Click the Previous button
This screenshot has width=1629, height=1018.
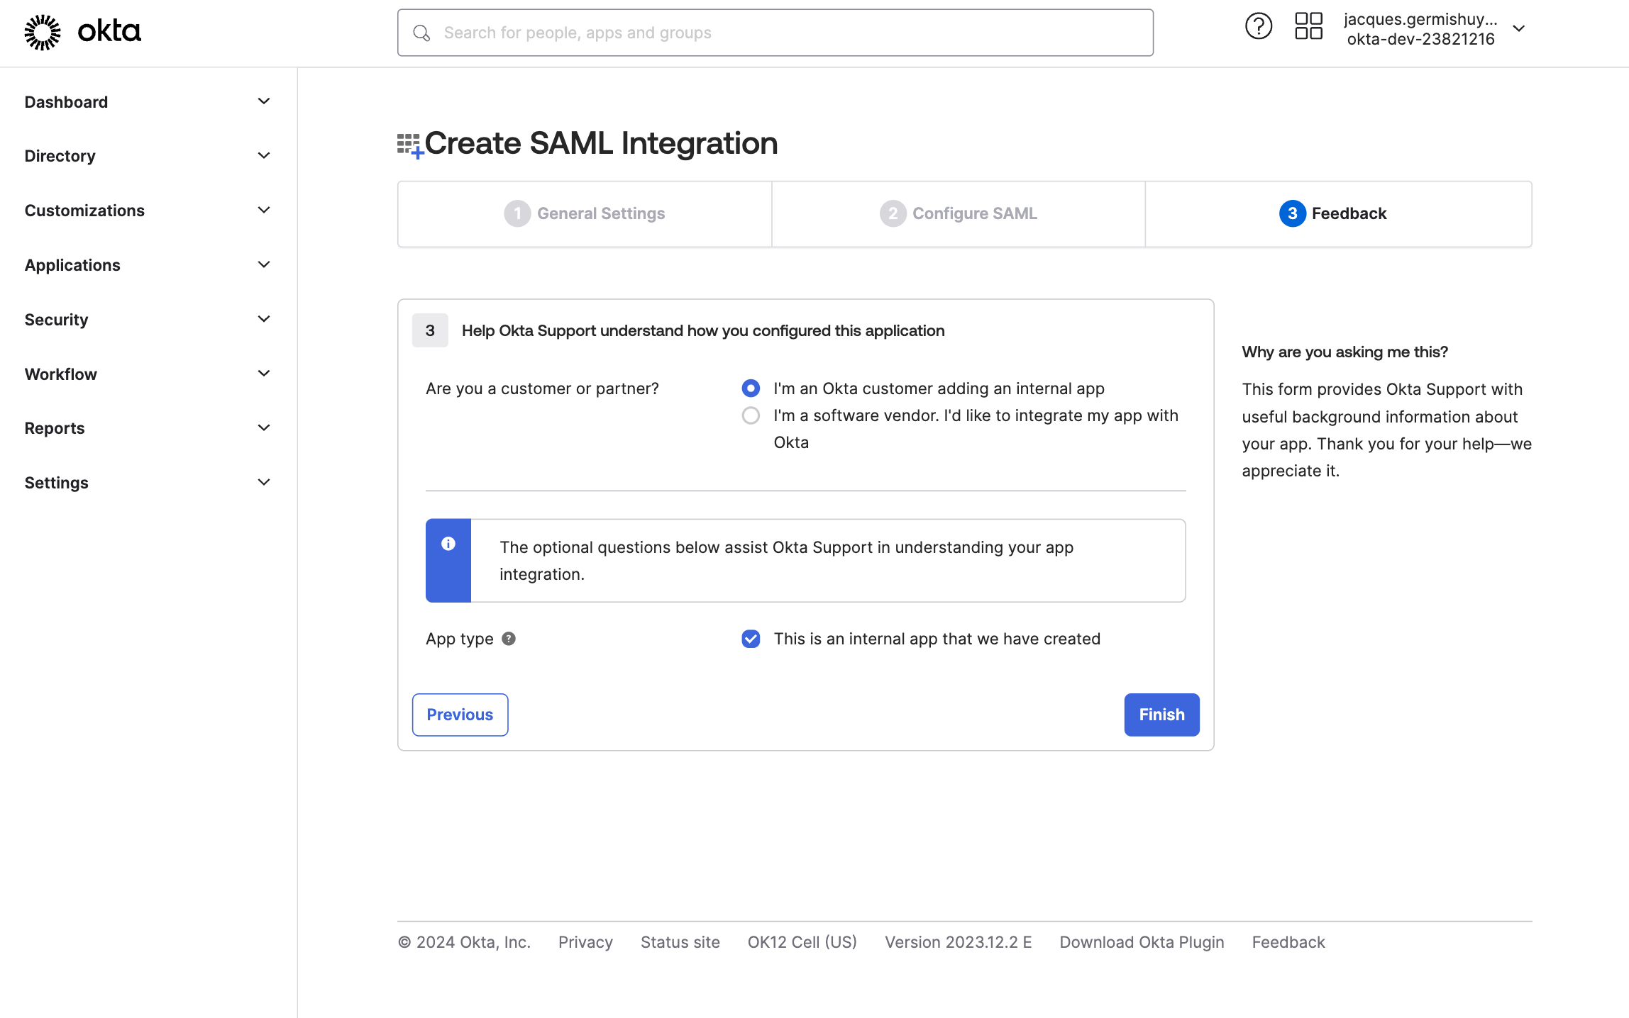460,715
